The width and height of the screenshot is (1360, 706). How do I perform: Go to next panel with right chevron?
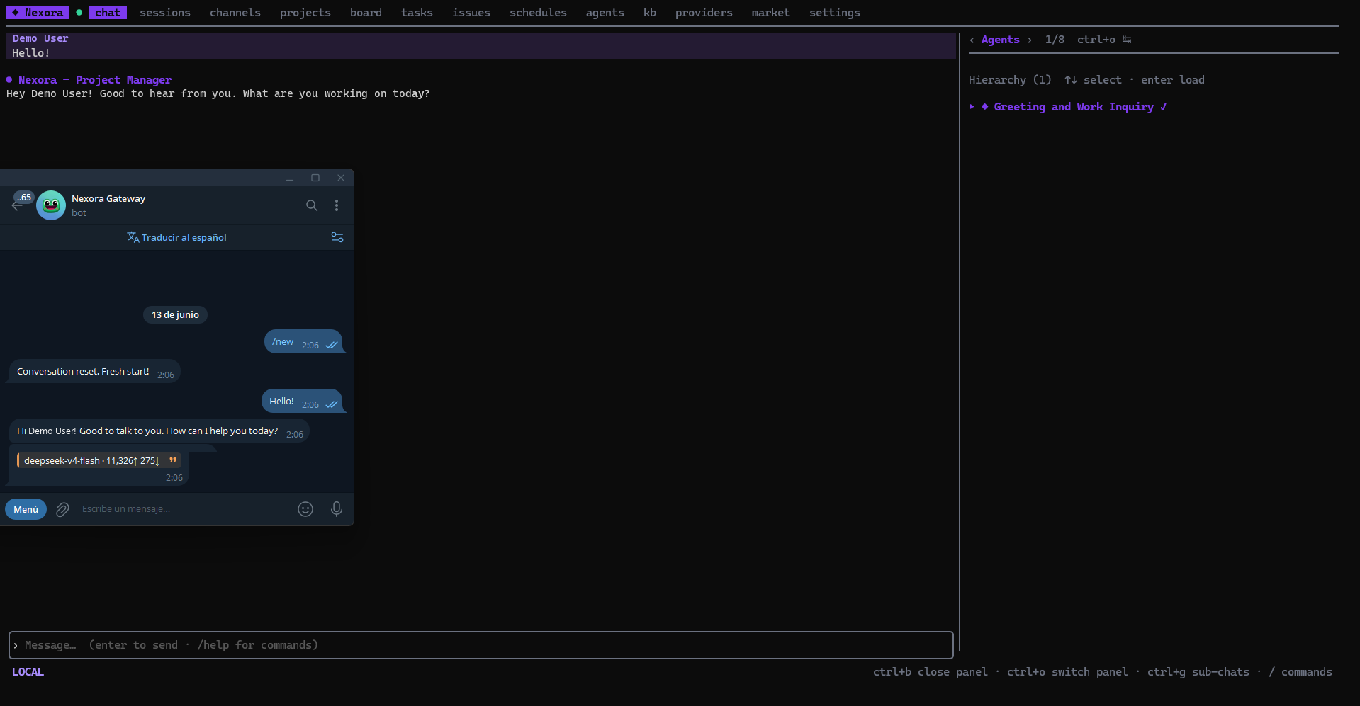point(1029,40)
